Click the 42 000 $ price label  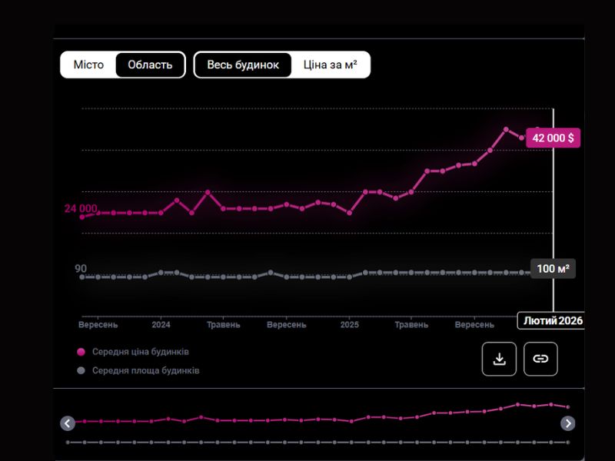point(553,138)
